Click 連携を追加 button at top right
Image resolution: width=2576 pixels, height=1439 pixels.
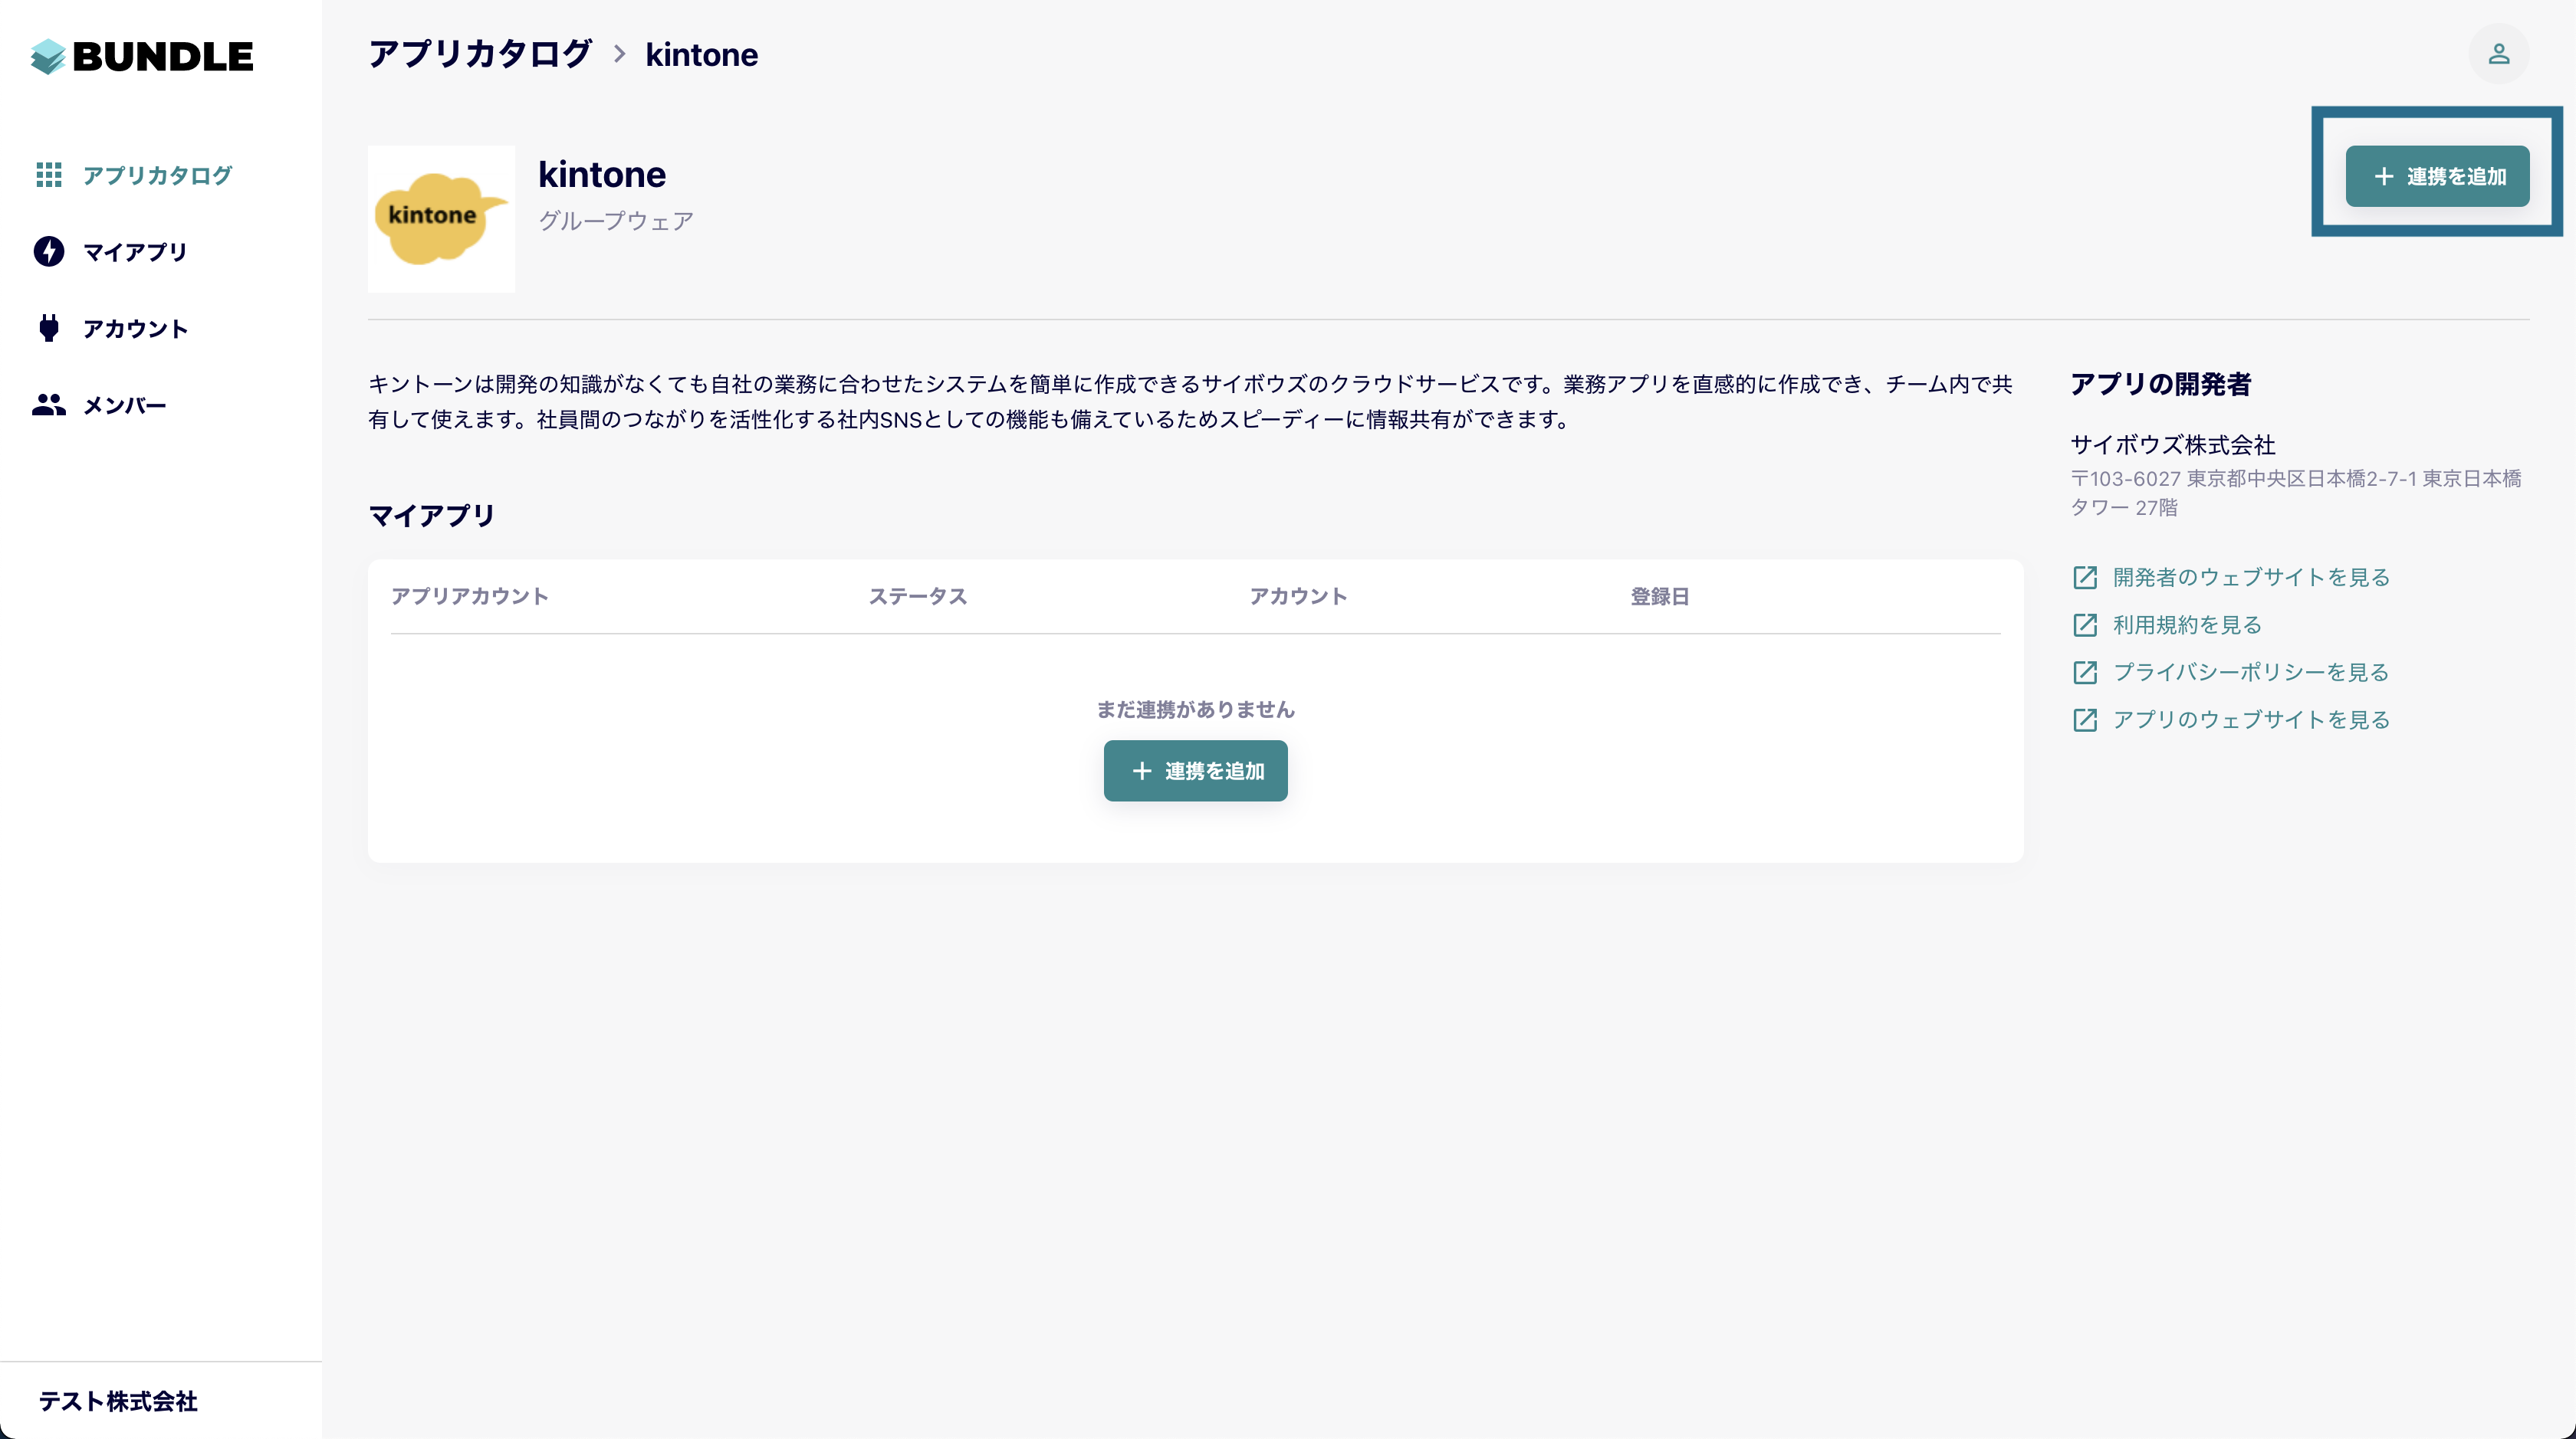coord(2437,176)
